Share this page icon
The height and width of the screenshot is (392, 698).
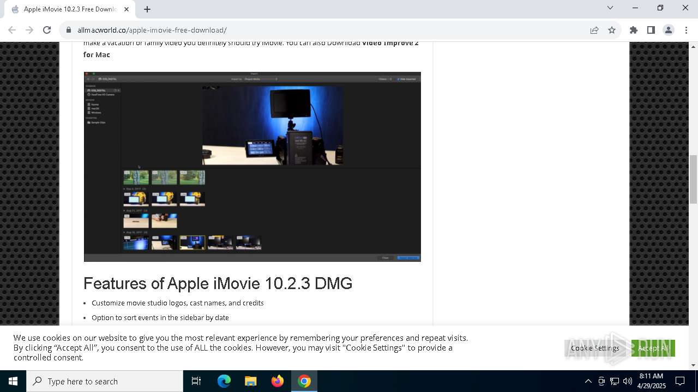594,30
